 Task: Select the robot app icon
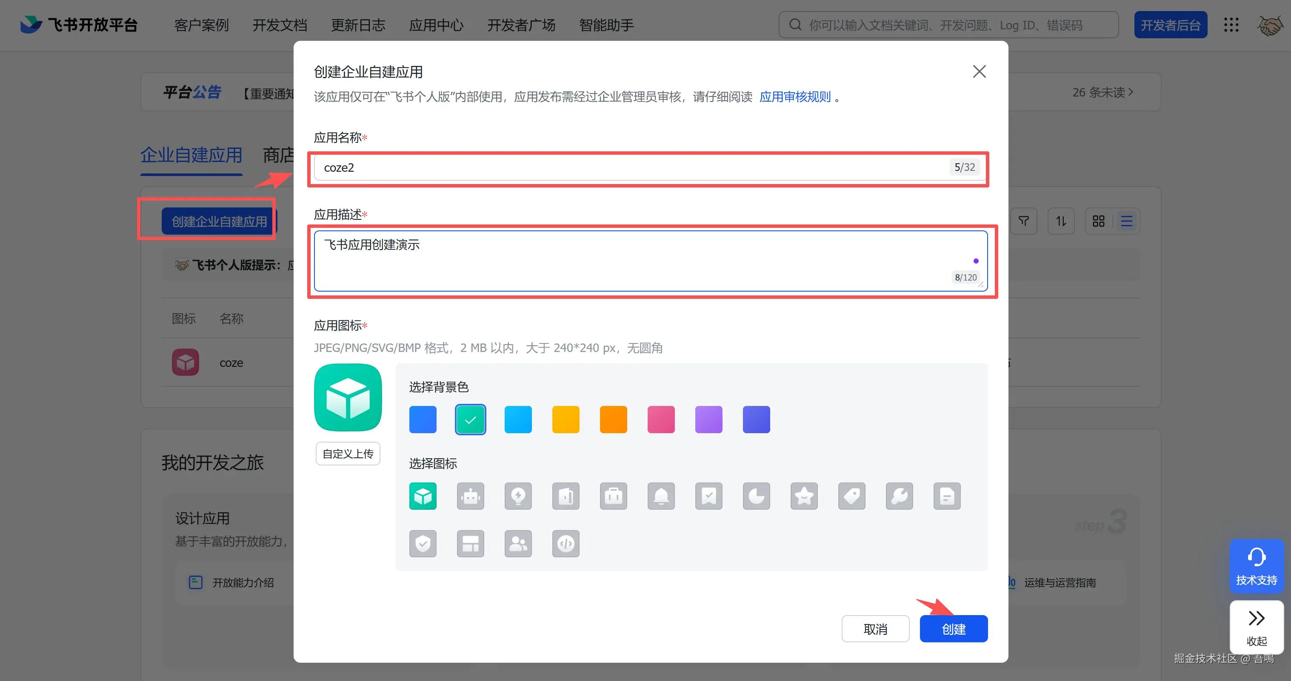470,496
